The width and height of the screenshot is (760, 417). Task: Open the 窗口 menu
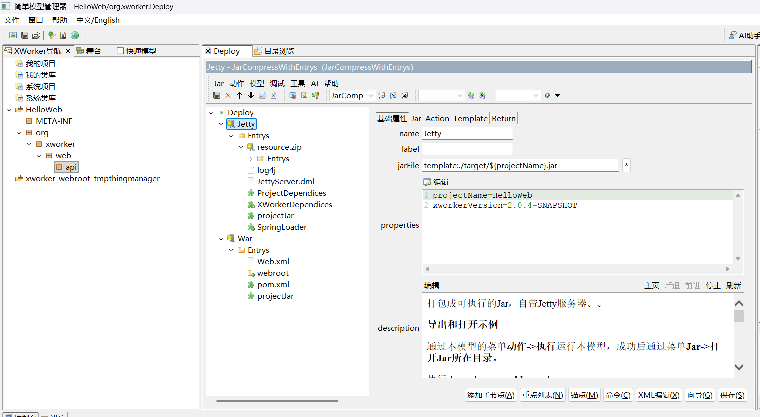click(x=36, y=20)
